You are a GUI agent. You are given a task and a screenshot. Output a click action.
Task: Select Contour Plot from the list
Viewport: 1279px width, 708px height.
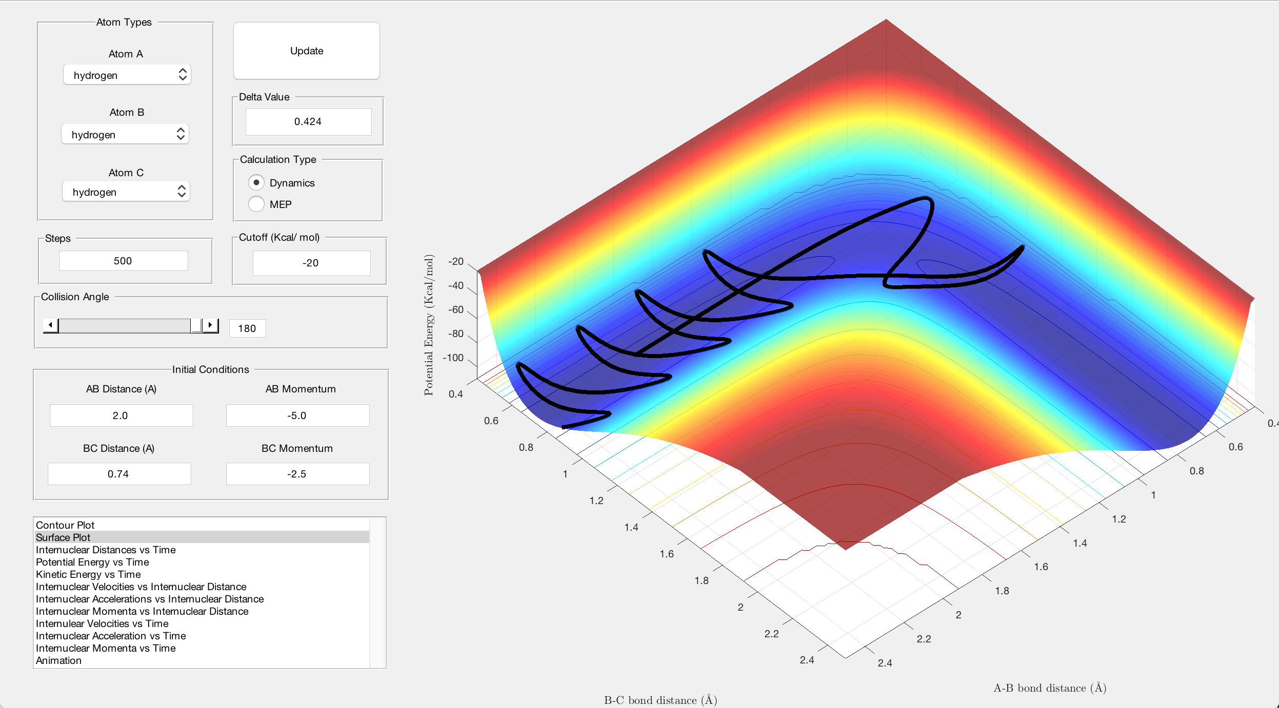click(x=65, y=525)
